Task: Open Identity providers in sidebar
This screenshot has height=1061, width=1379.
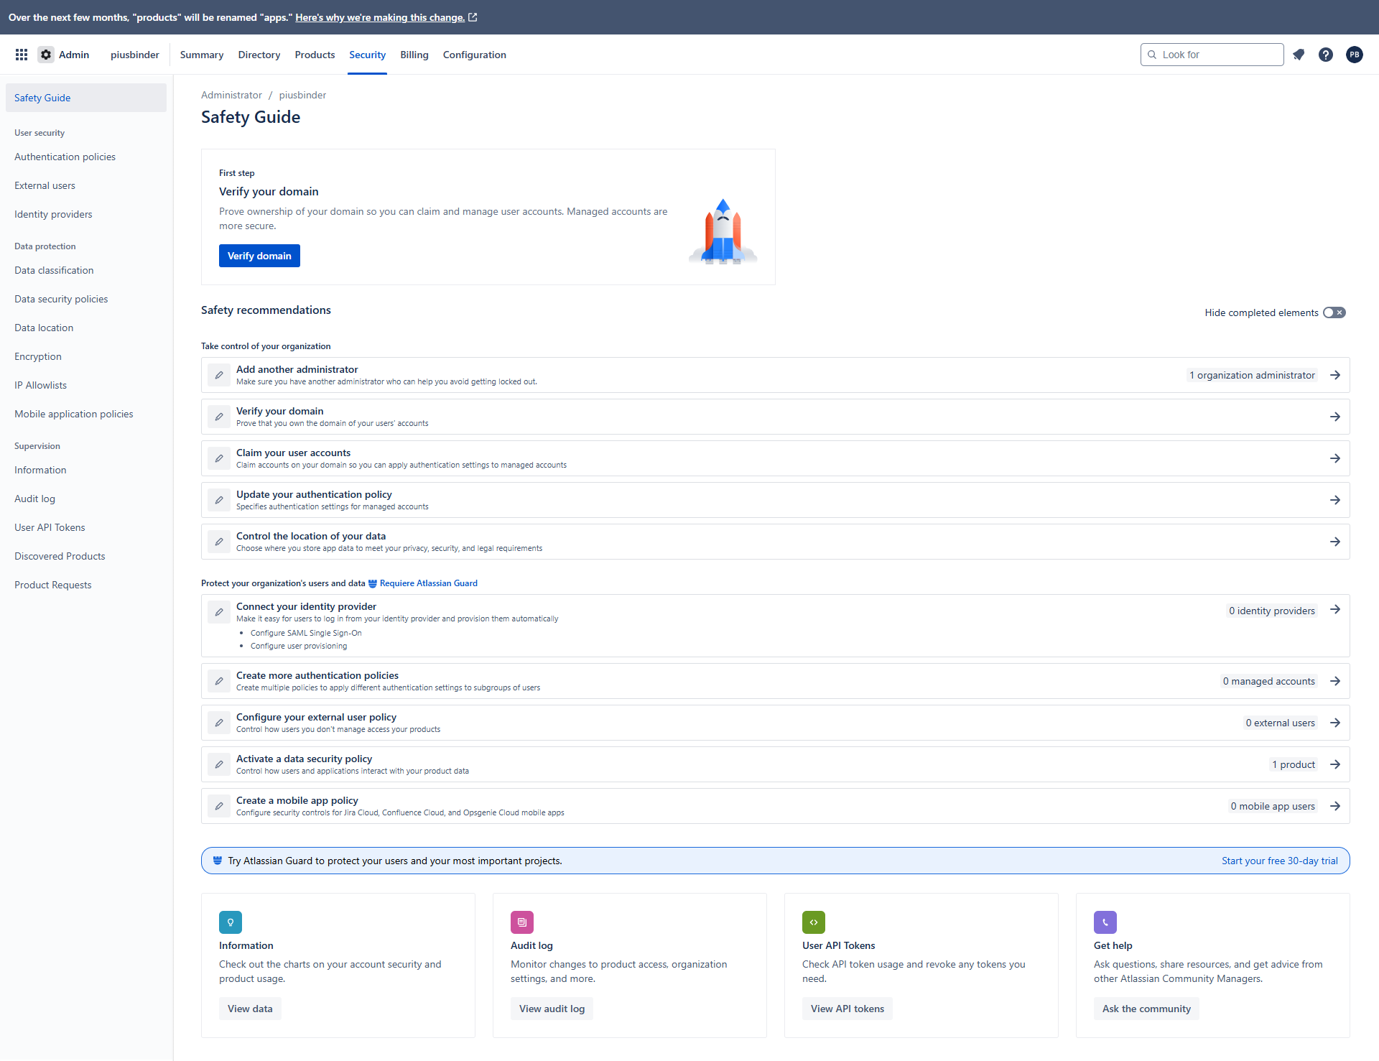Action: [x=53, y=214]
